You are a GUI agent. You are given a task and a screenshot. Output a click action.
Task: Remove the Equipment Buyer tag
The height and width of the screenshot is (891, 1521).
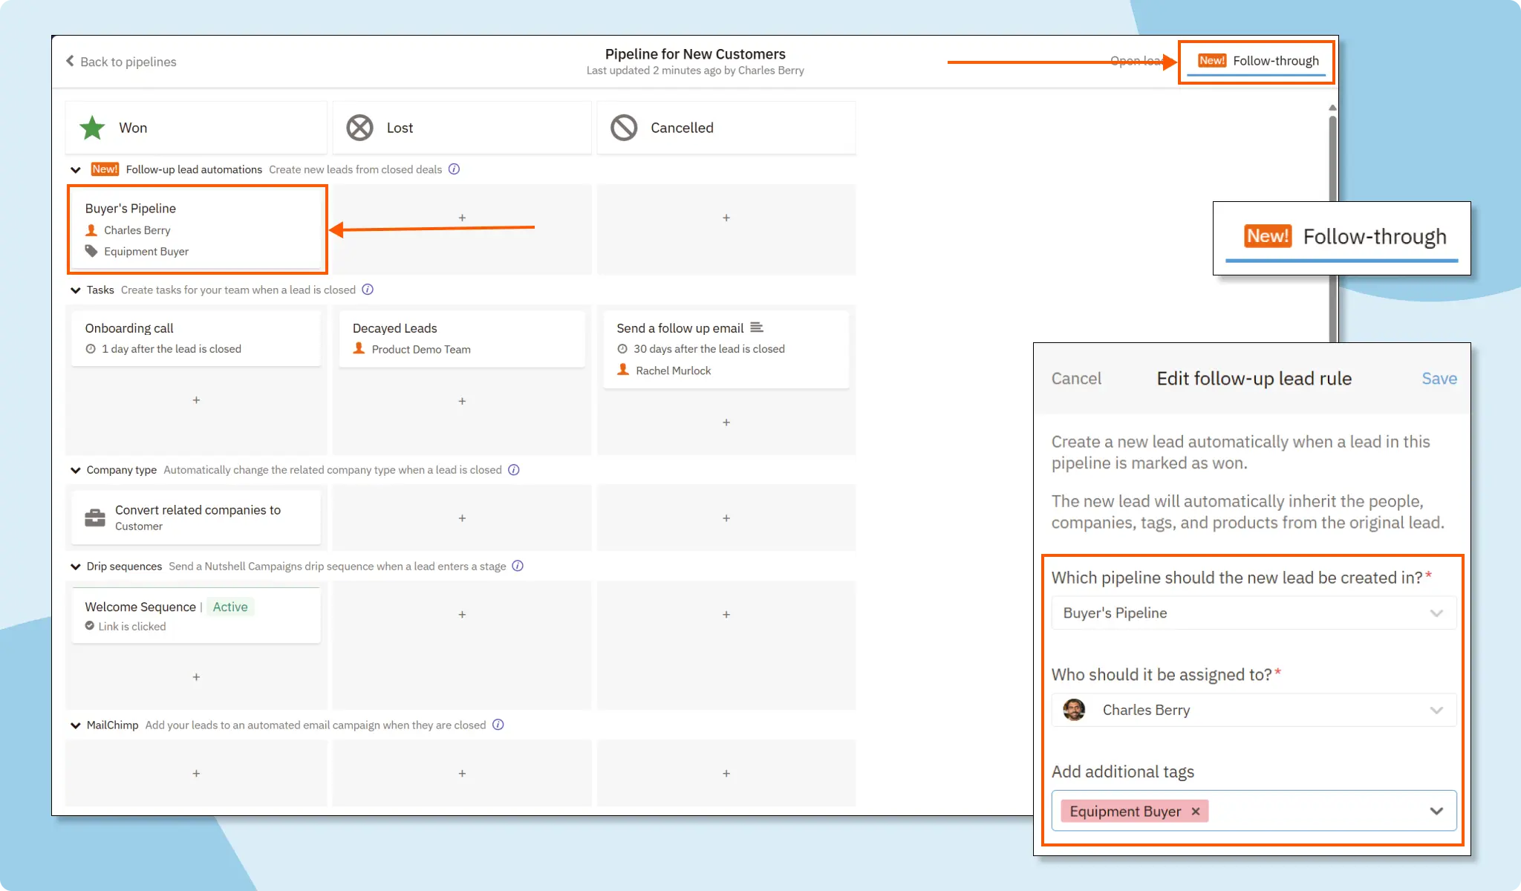tap(1194, 811)
